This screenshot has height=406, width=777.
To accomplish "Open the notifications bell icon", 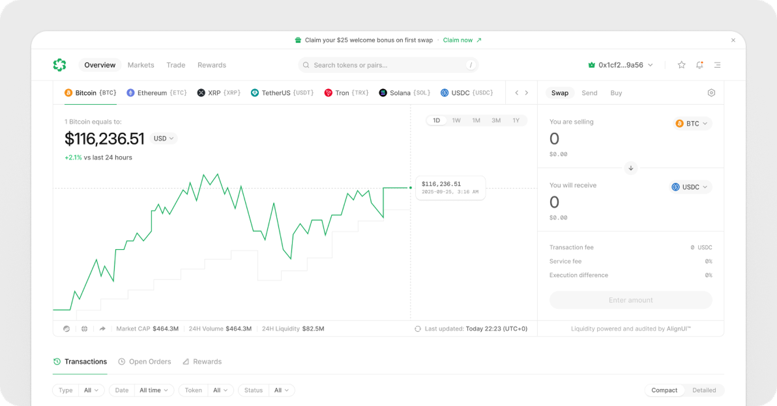I will coord(699,65).
